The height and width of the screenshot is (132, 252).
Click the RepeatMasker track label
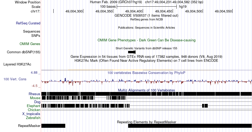point(29,126)
